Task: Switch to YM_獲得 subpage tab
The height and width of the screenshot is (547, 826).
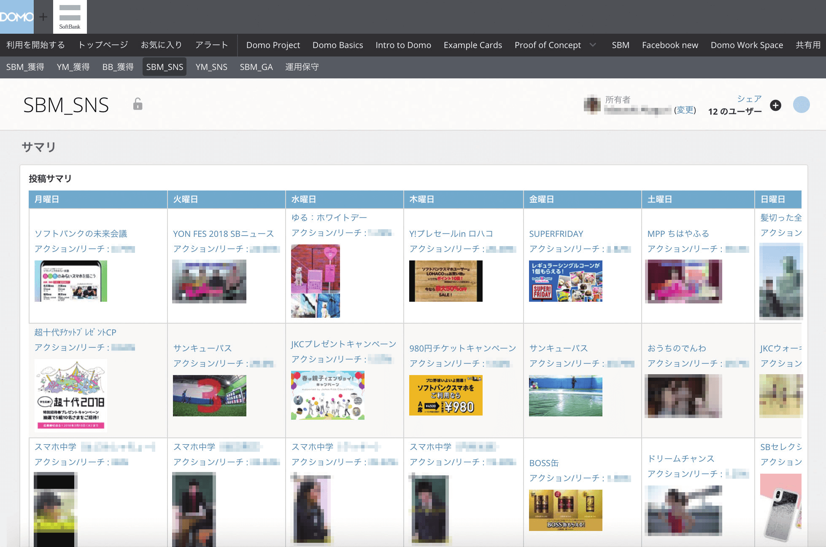Action: coord(73,67)
